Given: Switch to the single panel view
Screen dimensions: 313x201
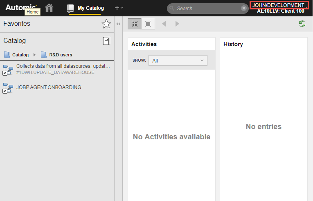Looking at the screenshot, I should pyautogui.click(x=148, y=24).
